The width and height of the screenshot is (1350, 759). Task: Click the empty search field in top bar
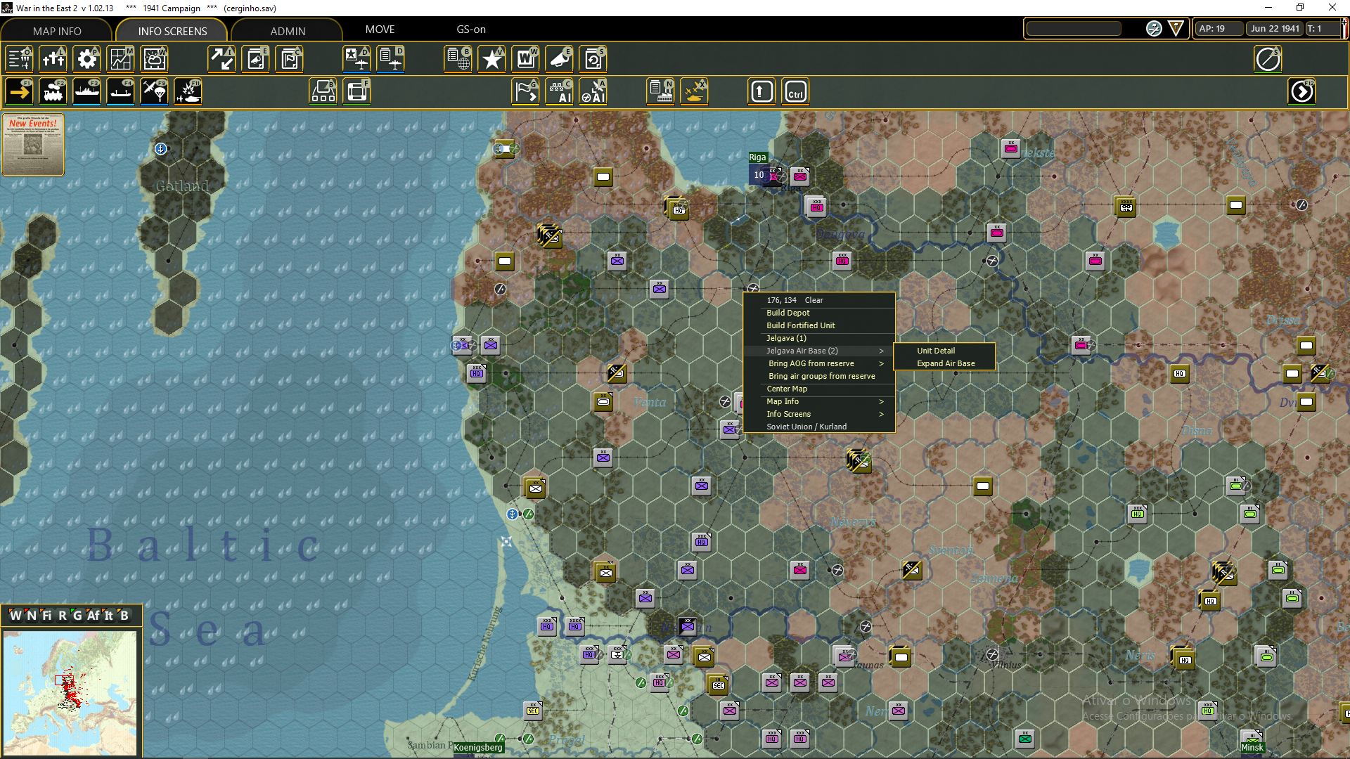click(x=1074, y=29)
